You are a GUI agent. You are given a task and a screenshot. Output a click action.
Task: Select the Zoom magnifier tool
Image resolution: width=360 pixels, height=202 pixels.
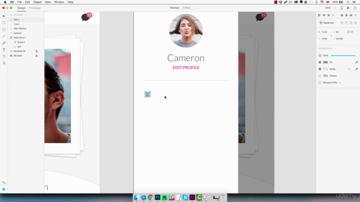tap(4, 63)
